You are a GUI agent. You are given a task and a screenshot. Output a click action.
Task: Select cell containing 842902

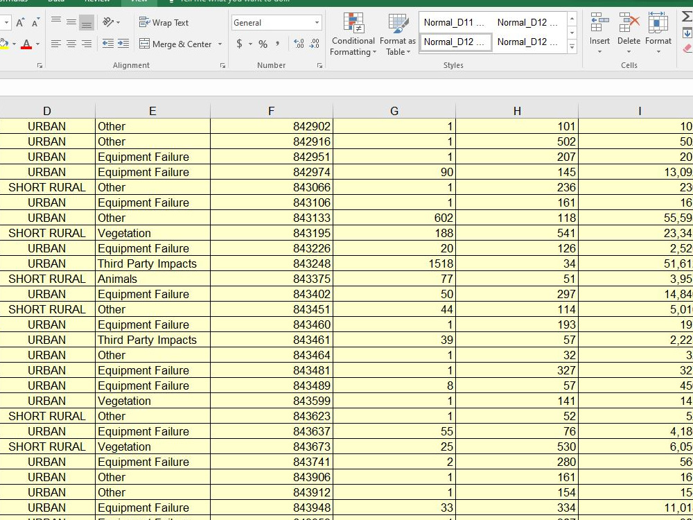[272, 126]
